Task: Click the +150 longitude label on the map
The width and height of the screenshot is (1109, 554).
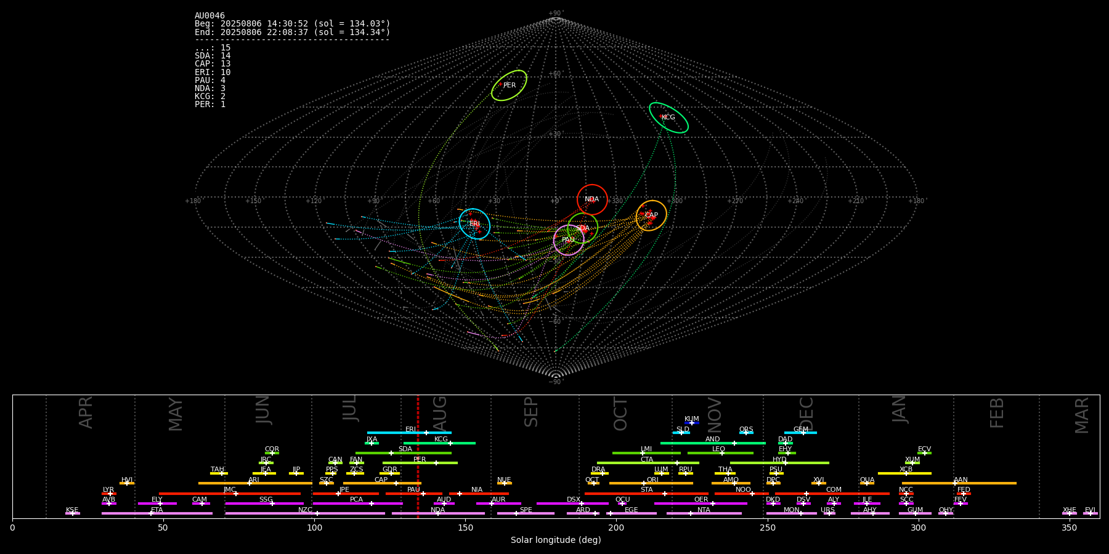Action: (253, 201)
